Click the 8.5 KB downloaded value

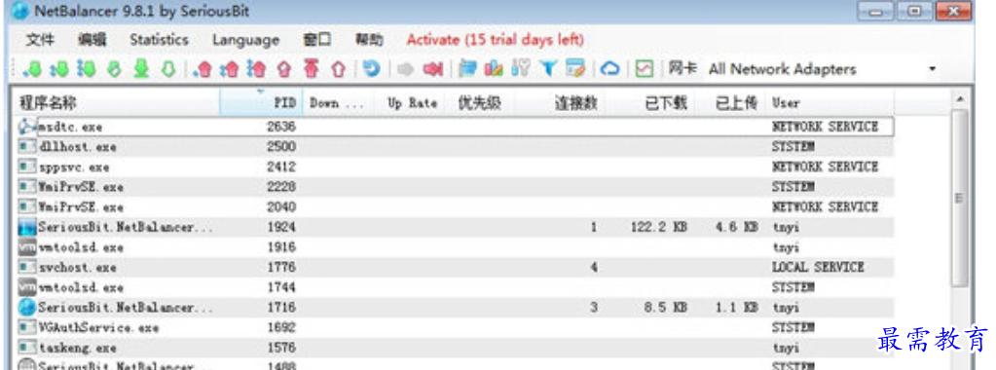pos(666,308)
